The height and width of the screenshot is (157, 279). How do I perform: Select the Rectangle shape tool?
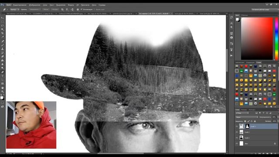(2, 84)
